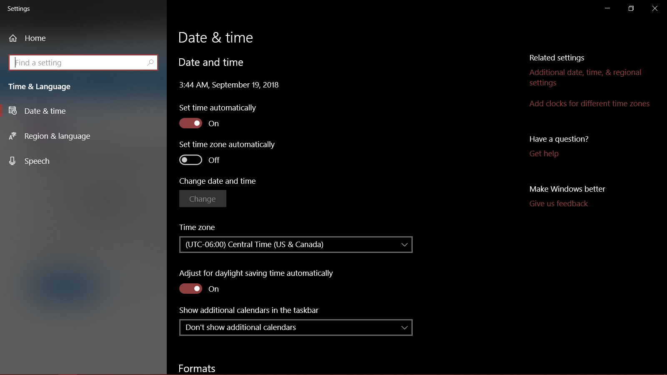
Task: Click Give us feedback link
Action: (x=559, y=204)
